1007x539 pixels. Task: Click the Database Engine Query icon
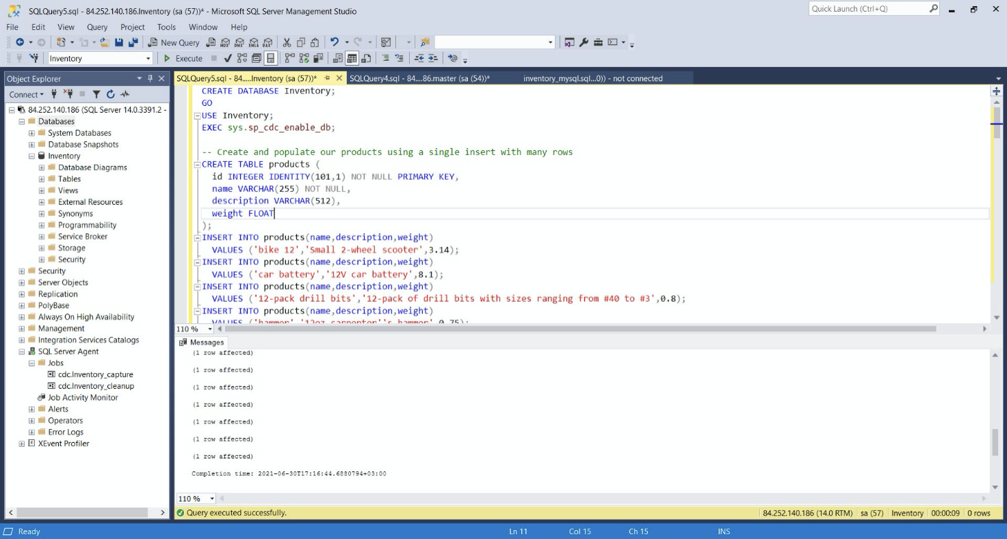click(x=211, y=42)
